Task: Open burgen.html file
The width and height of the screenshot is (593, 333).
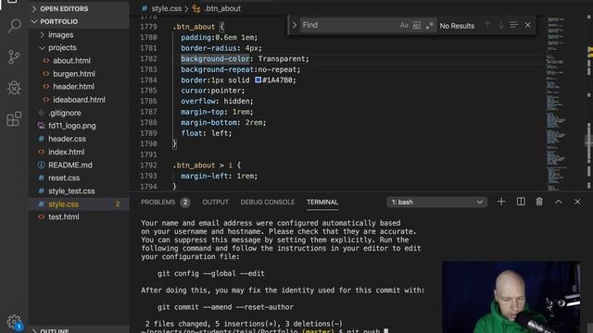Action: point(74,74)
